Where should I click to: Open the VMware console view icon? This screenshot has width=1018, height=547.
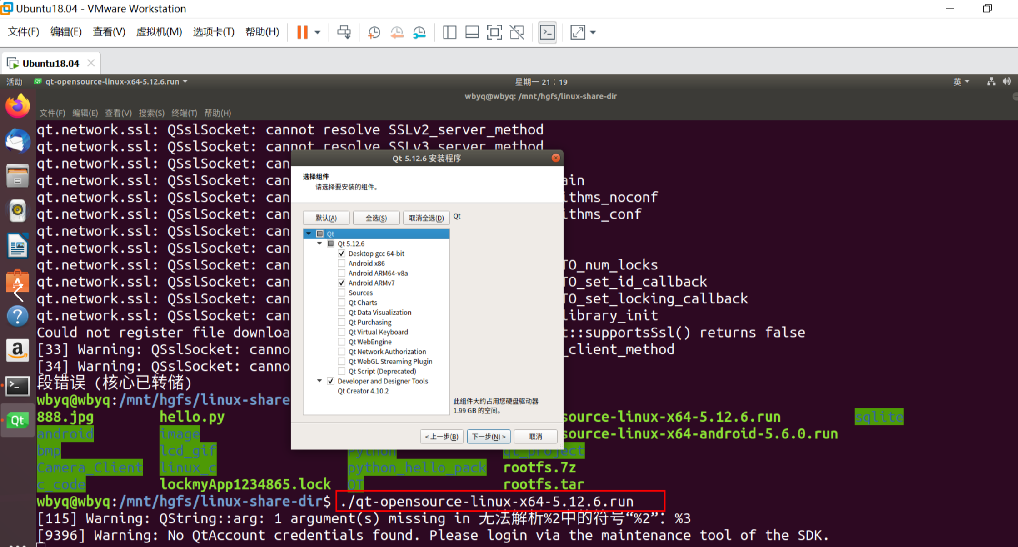(x=547, y=32)
